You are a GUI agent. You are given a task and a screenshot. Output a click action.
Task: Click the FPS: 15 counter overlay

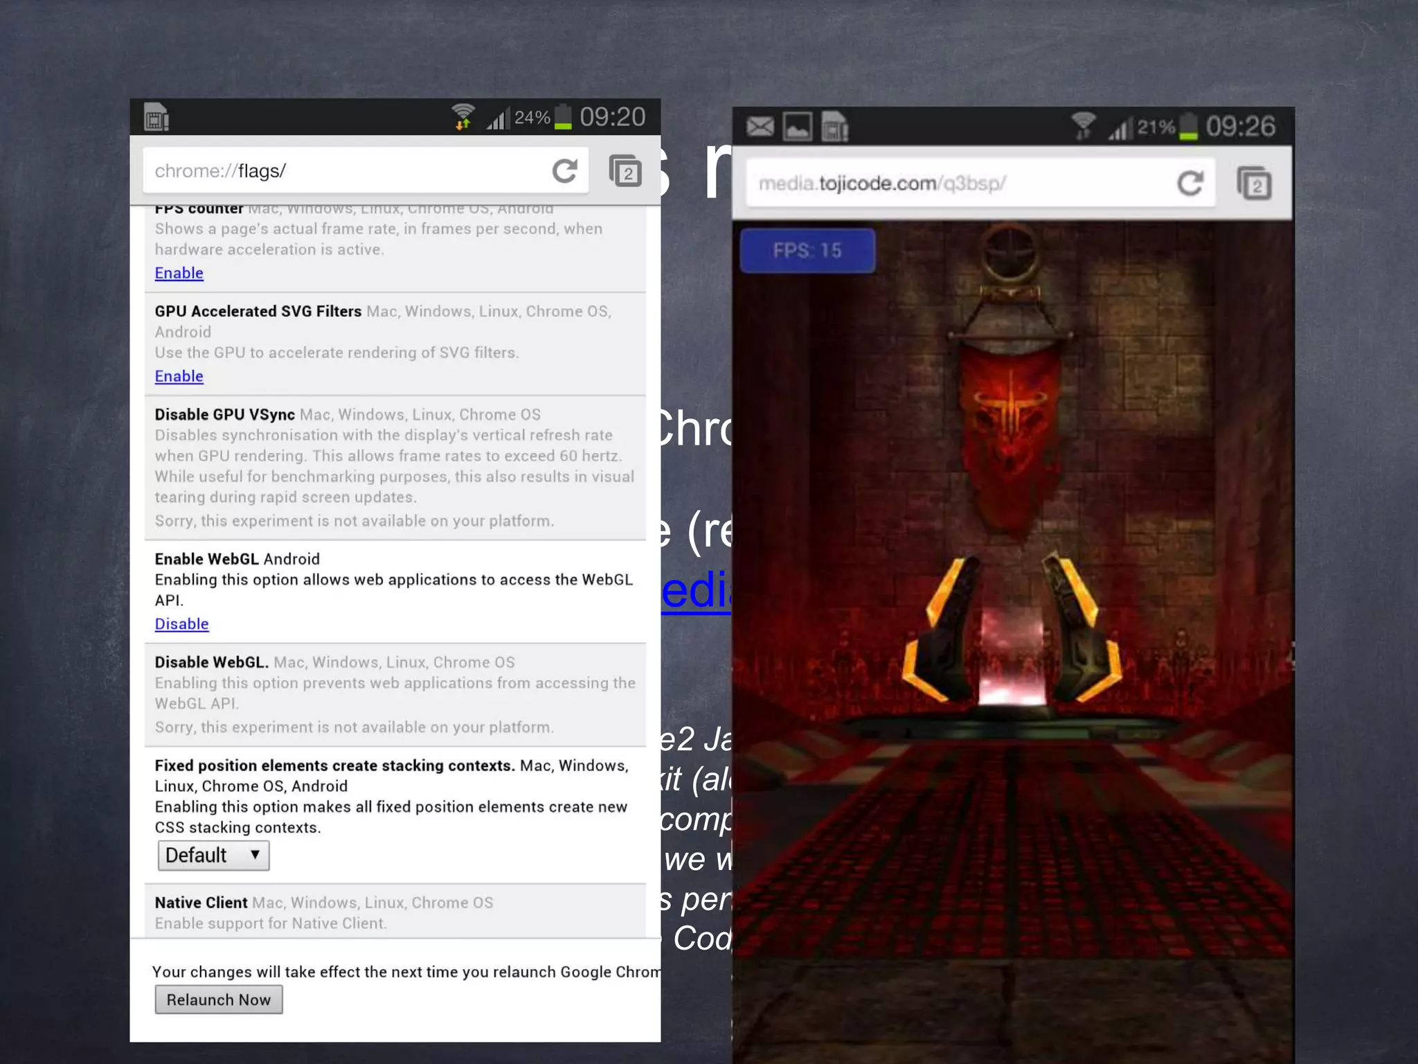tap(807, 251)
